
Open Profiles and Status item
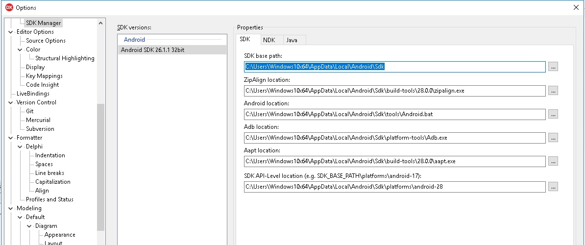pyautogui.click(x=49, y=199)
